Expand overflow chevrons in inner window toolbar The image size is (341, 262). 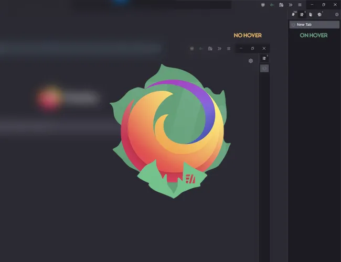[x=219, y=48]
